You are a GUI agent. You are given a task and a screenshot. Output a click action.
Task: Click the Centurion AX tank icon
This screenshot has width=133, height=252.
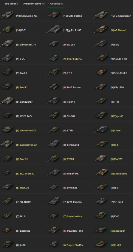(x=7, y=15)
